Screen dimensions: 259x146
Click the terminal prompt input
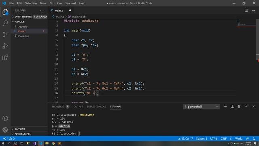click(79, 133)
